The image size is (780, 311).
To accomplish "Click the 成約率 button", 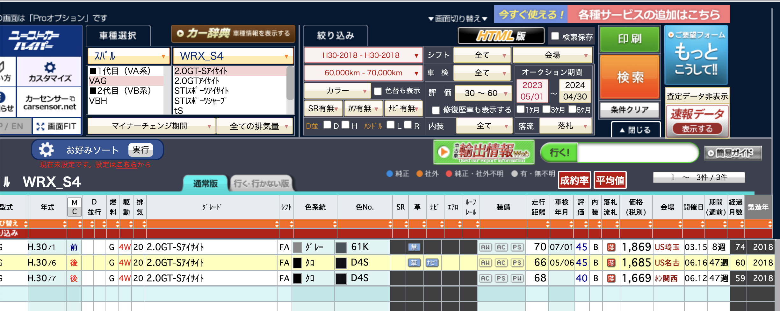I will tap(574, 181).
